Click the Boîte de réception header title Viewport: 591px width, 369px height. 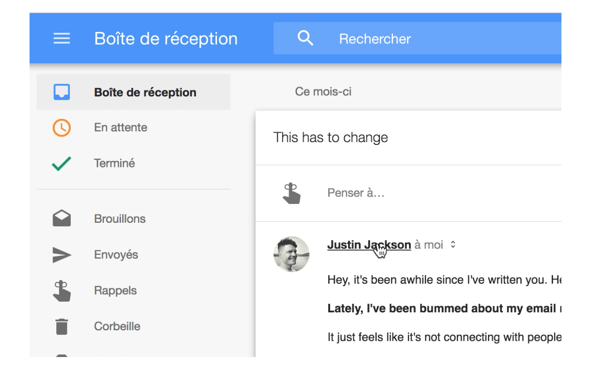click(166, 39)
